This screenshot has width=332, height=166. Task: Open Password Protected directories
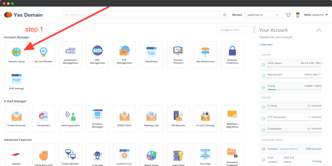point(232,155)
